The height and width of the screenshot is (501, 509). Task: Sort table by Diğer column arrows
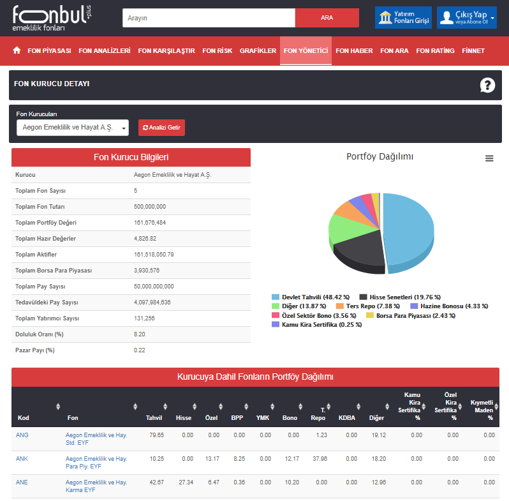(x=387, y=407)
